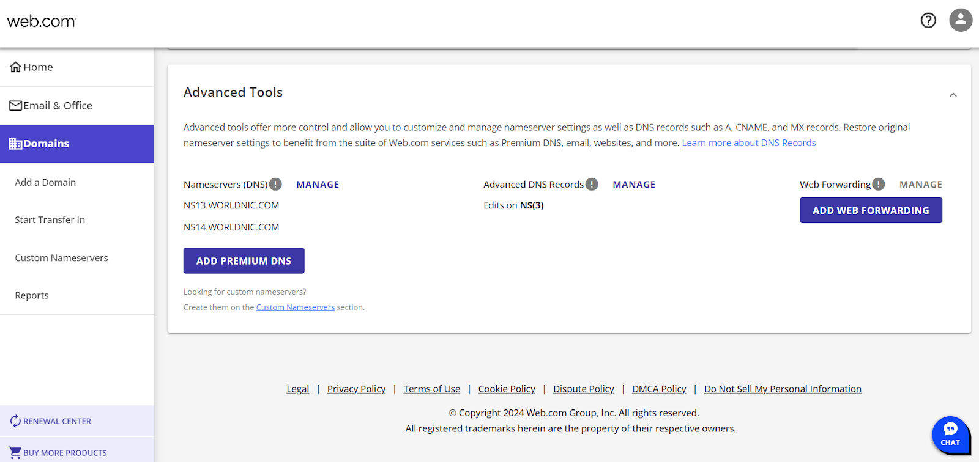Click the Nameservers (DNS) label
Image resolution: width=979 pixels, height=462 pixels.
click(226, 185)
